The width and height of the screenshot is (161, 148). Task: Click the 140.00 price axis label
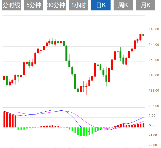tap(154, 75)
